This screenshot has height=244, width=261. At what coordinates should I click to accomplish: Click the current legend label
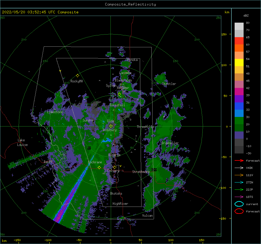click(252, 204)
